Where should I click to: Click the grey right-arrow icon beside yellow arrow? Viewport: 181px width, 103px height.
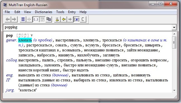click(70, 19)
